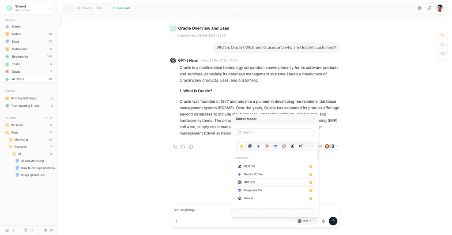Open settings gear in top bar
Image resolution: width=452 pixels, height=235 pixels.
420,8
